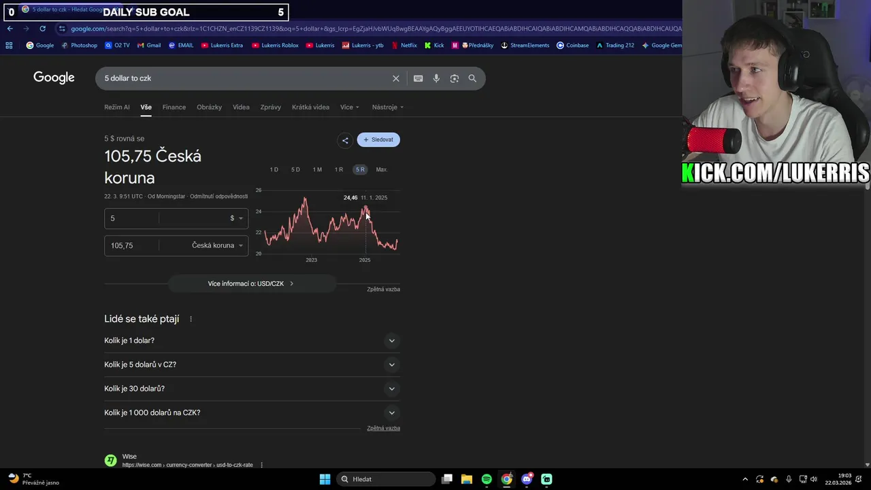The width and height of the screenshot is (871, 490).
Task: Expand 'Kolik je 30 dolarů?' question
Action: (x=252, y=389)
